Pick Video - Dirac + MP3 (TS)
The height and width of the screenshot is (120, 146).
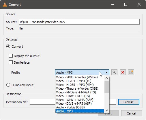80,96
